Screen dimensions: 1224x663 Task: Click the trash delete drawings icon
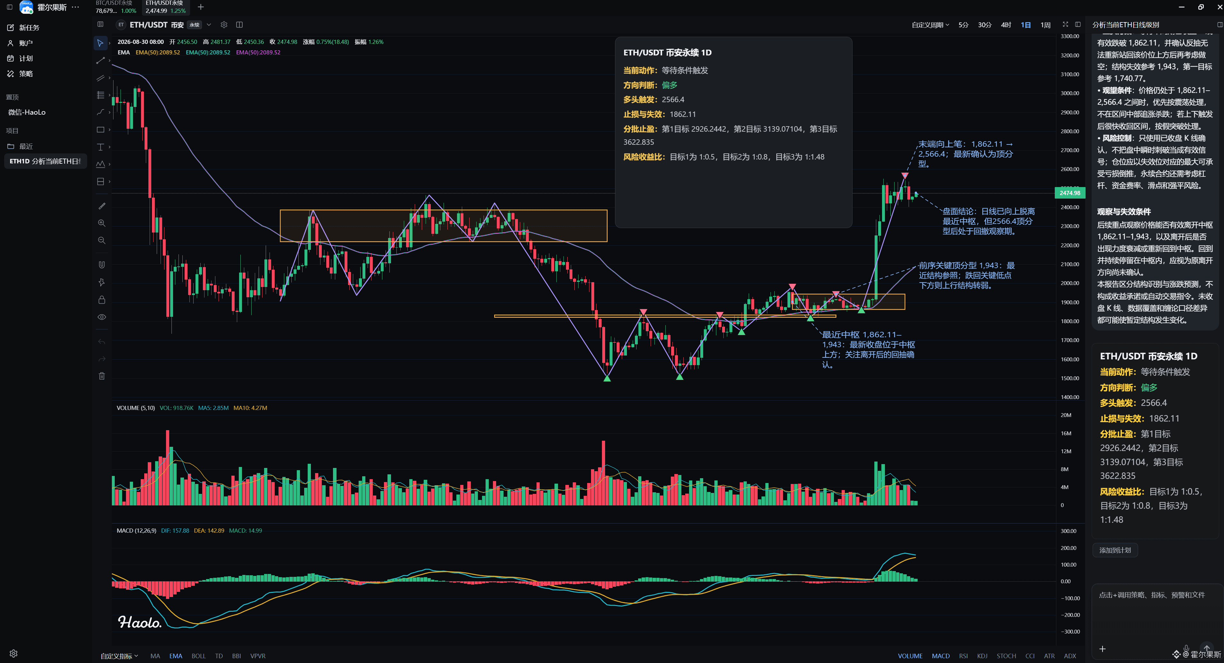click(102, 376)
